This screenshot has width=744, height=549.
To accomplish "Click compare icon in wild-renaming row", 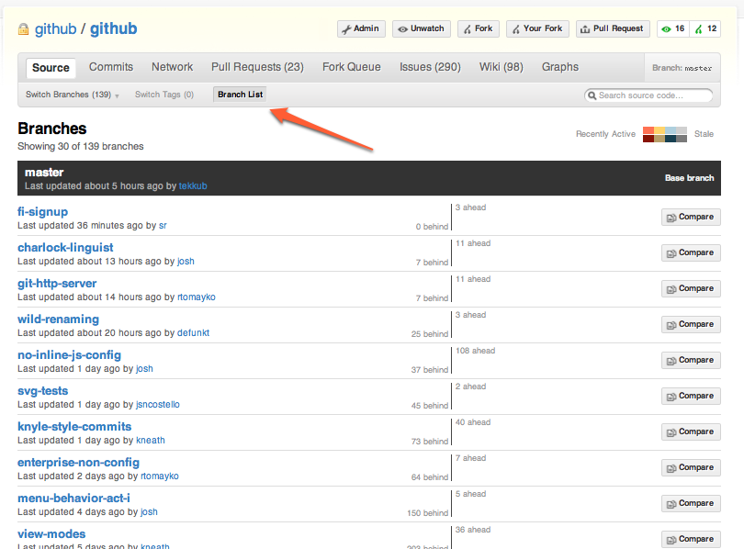I will 671,325.
